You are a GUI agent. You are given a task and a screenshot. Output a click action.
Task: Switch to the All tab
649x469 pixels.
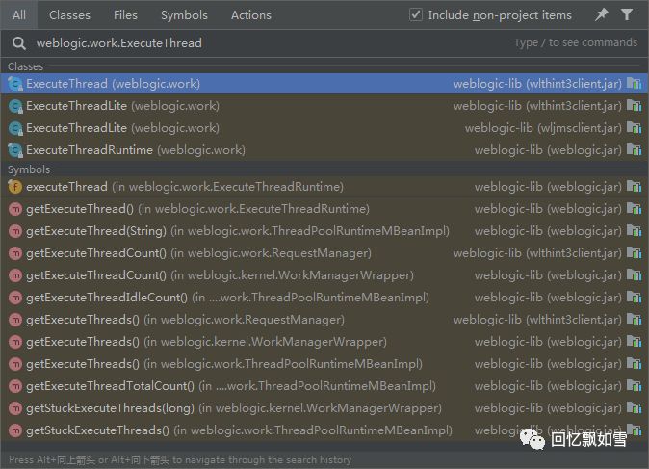pyautogui.click(x=19, y=15)
